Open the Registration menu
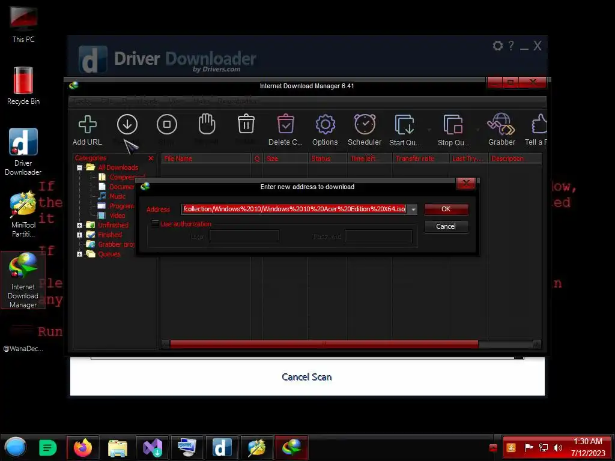Screen dimensions: 615x461 [x=238, y=101]
